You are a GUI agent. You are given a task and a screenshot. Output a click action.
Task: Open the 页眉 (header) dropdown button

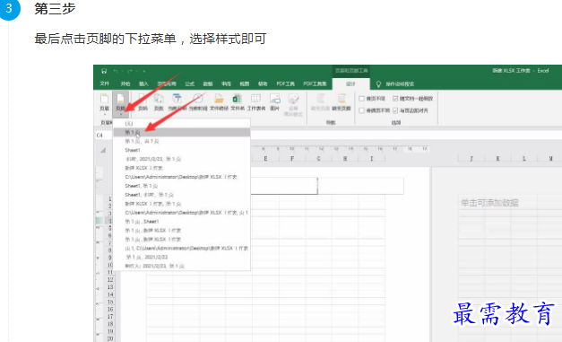tap(104, 104)
